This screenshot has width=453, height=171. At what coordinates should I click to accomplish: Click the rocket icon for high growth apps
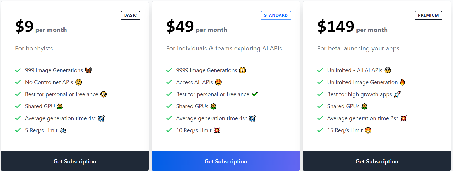point(397,94)
